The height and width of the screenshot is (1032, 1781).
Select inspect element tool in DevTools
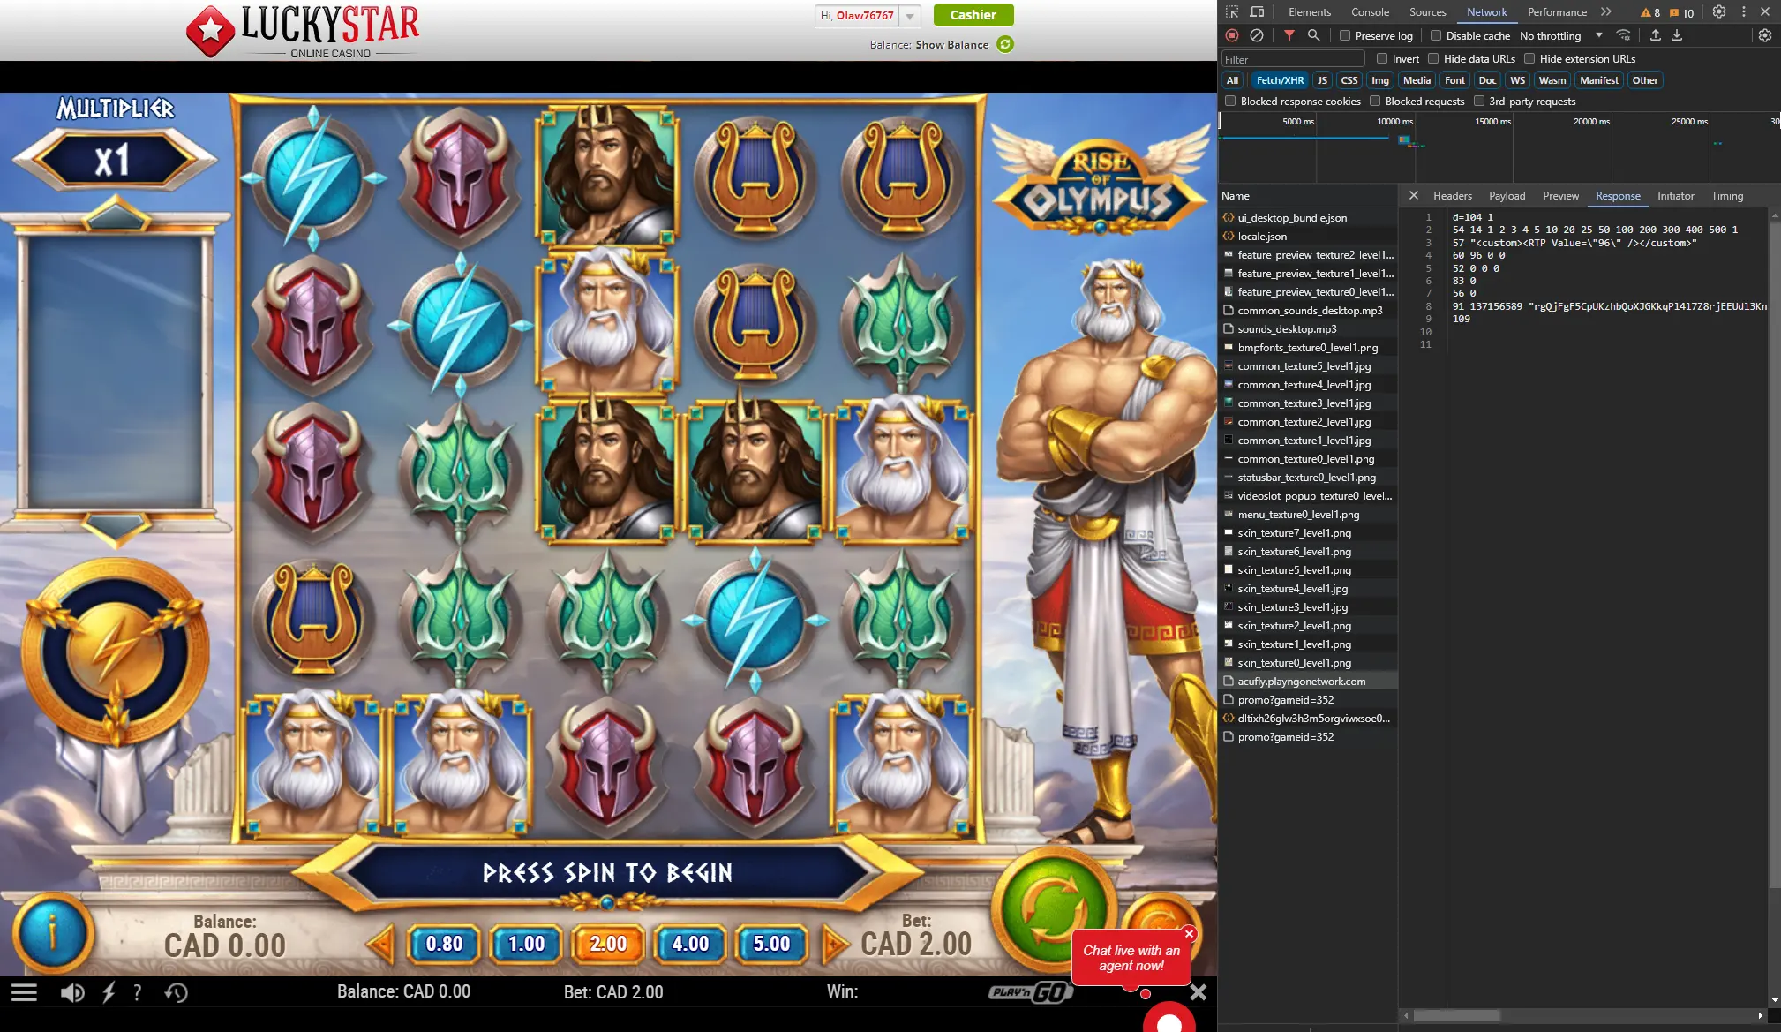[1232, 12]
